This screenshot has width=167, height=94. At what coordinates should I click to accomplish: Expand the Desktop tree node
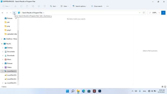[3, 48]
